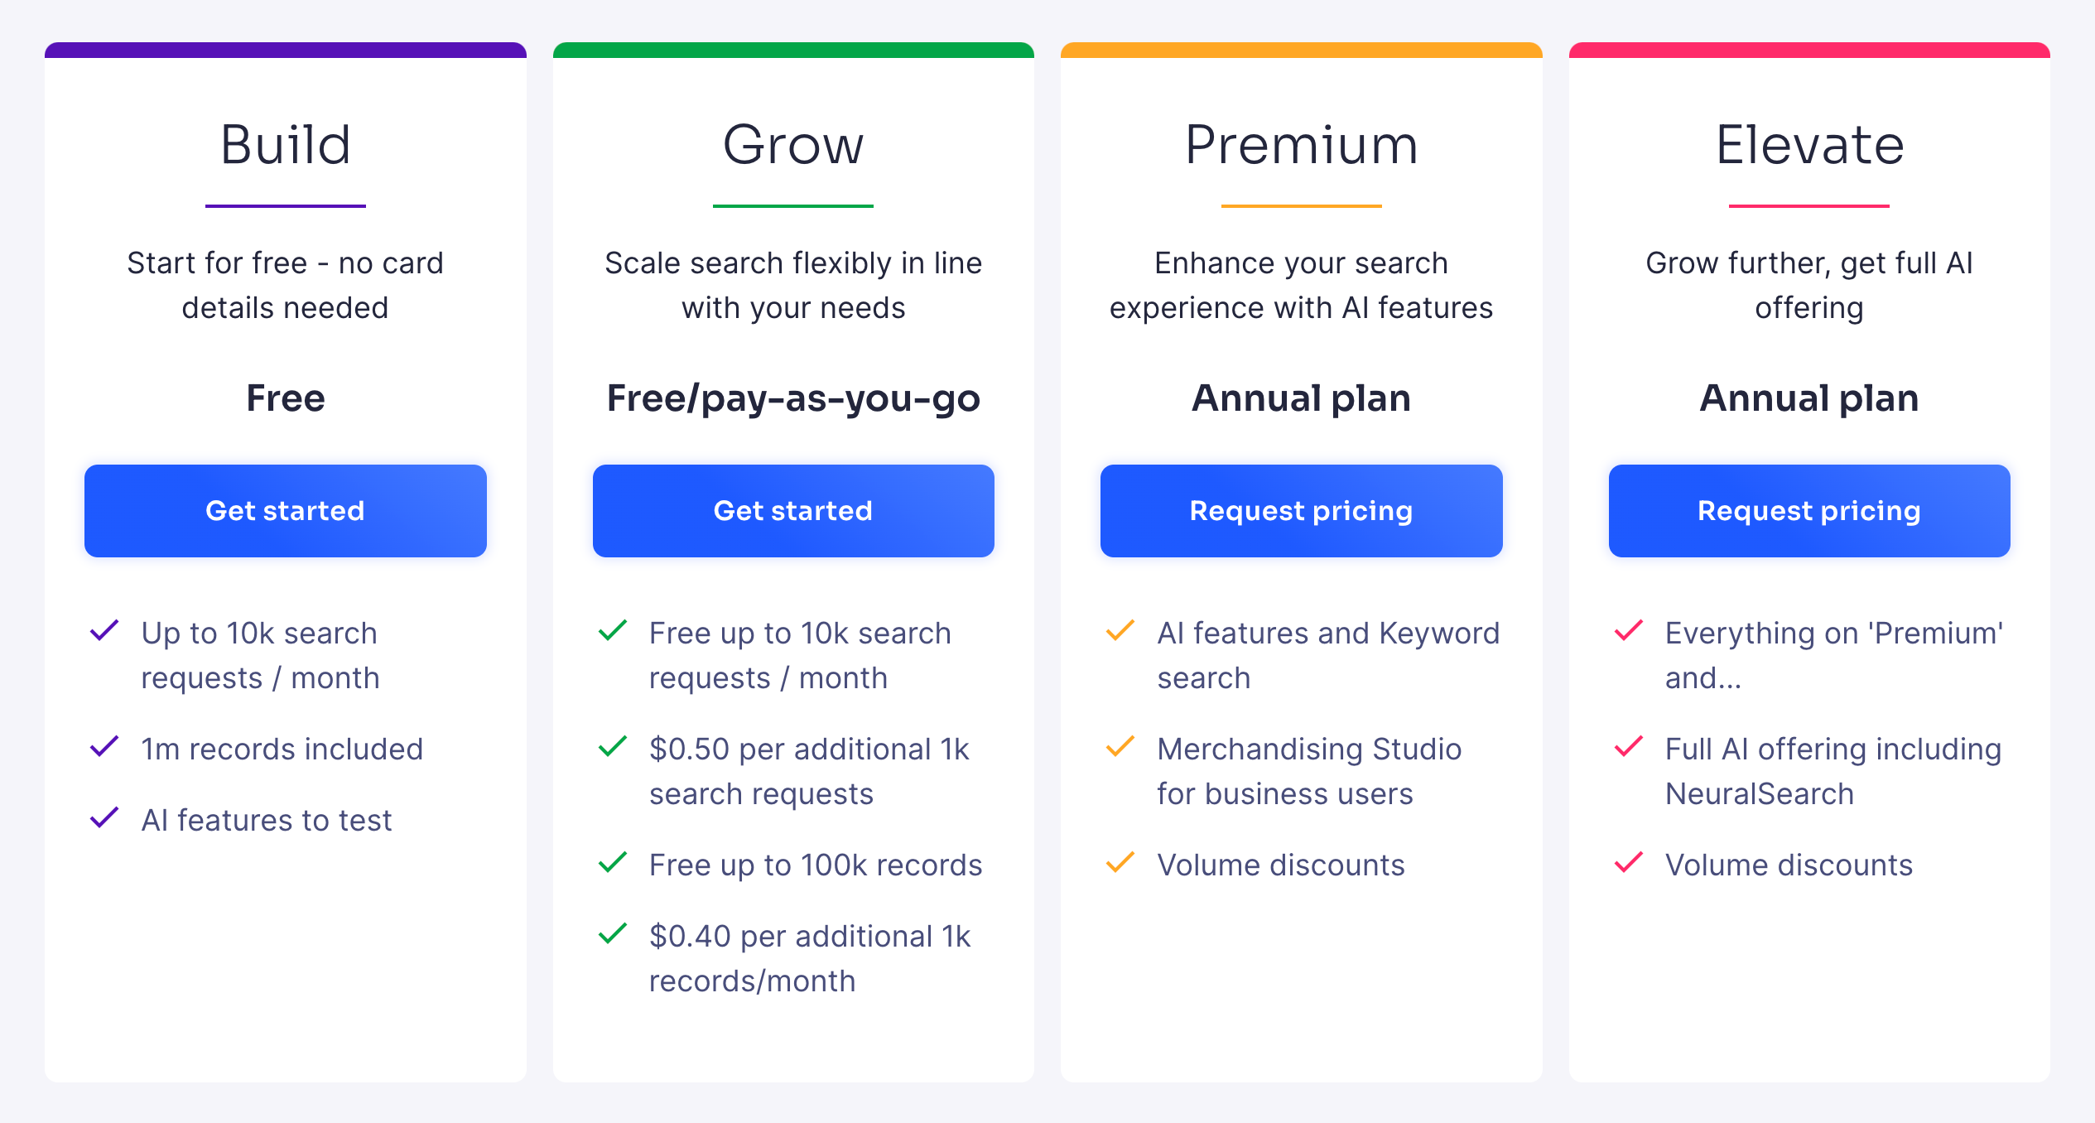The image size is (2095, 1123).
Task: Request pricing for the Premium plan
Action: [1300, 510]
